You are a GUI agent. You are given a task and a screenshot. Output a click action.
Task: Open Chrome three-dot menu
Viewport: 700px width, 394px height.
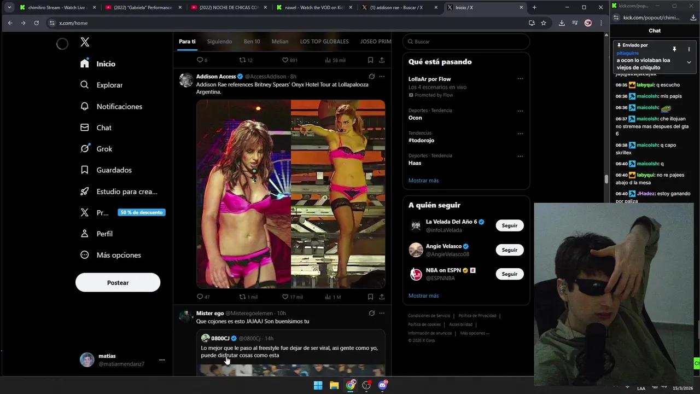pos(601,23)
